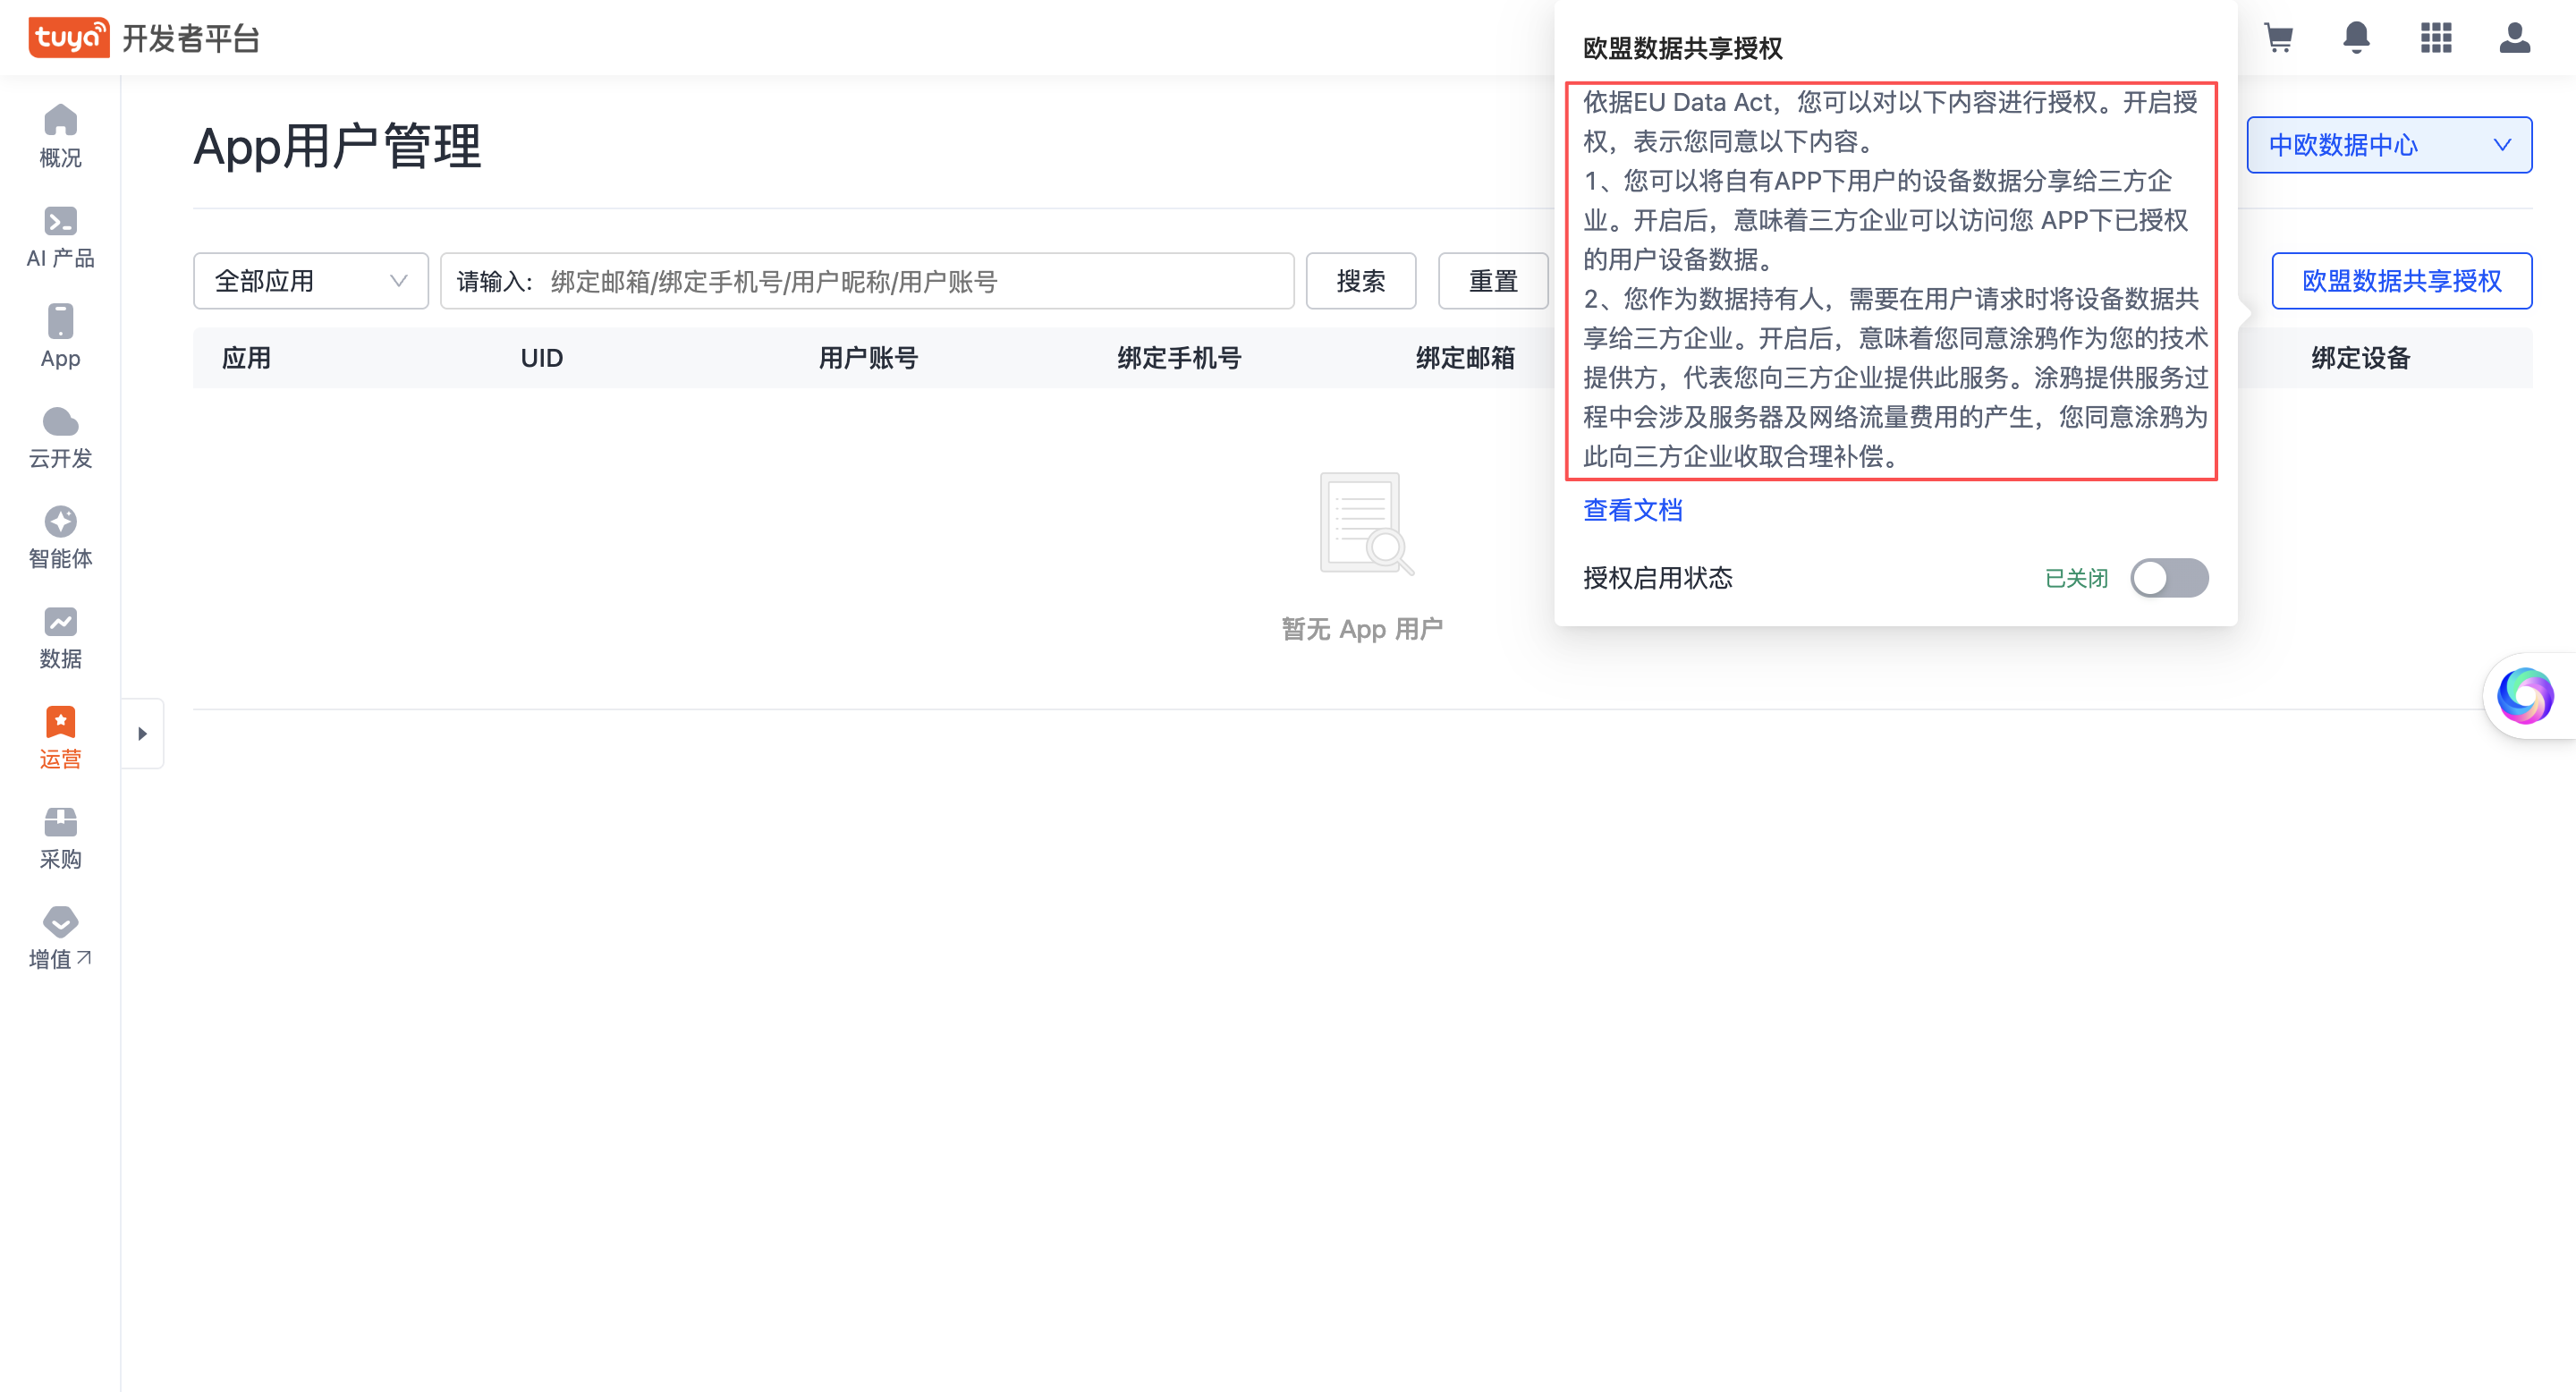Select the 采购 sidebar menu item
The height and width of the screenshot is (1392, 2576).
(x=60, y=838)
